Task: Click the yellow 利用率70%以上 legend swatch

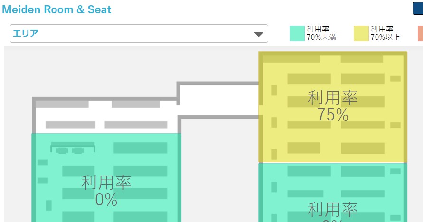Action: pos(361,33)
